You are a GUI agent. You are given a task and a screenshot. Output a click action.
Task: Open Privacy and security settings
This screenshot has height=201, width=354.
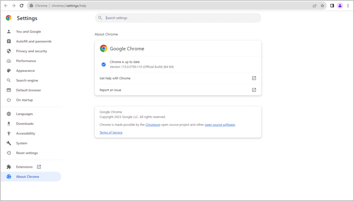(x=31, y=51)
